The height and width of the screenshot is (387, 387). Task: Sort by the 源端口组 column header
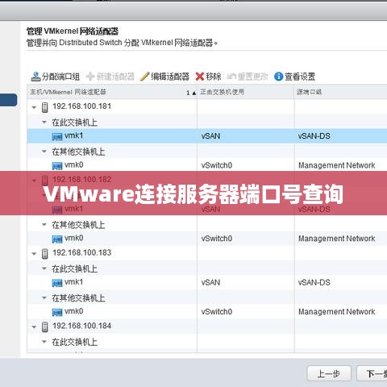click(x=341, y=92)
